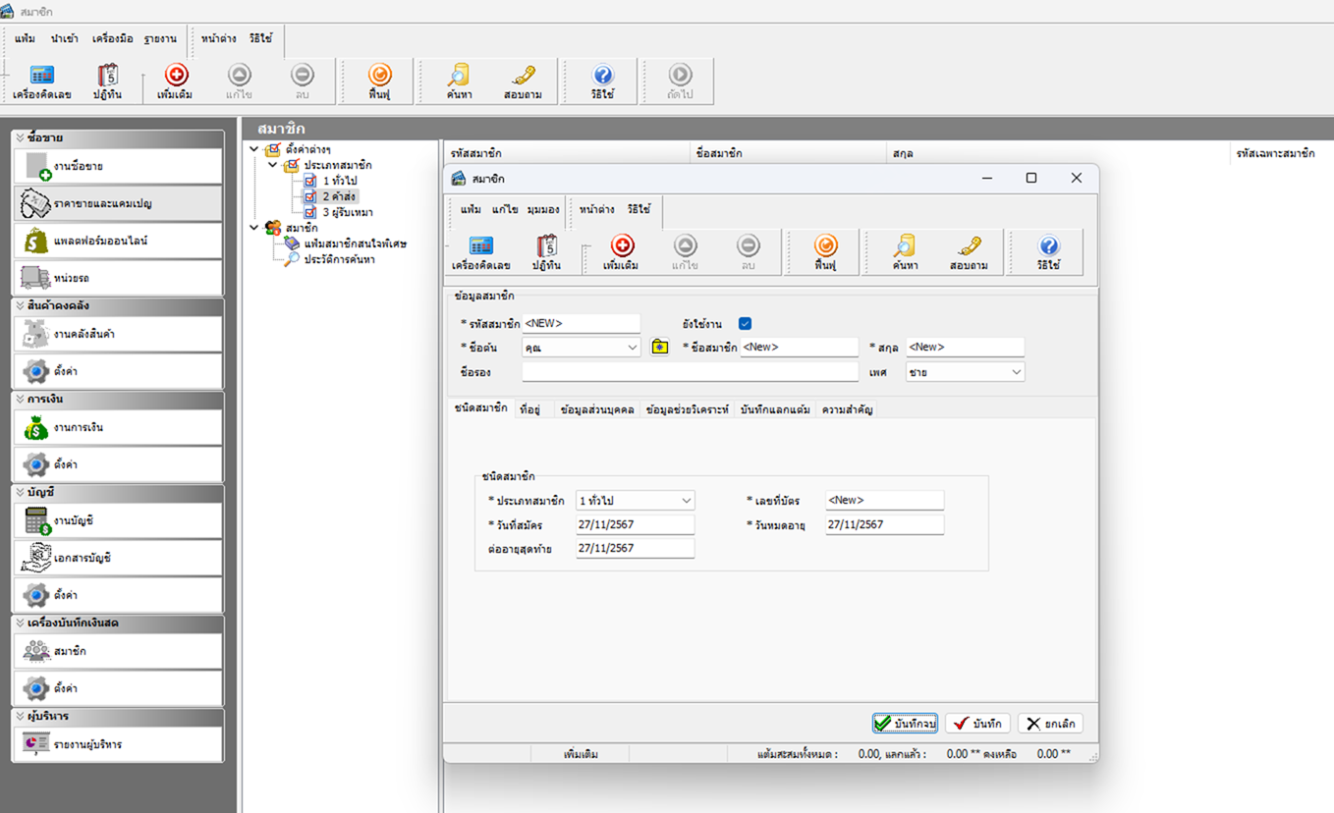
Task: Switch to the ข้อมูลช่วยวิเคราะห์ tab
Action: click(x=688, y=409)
